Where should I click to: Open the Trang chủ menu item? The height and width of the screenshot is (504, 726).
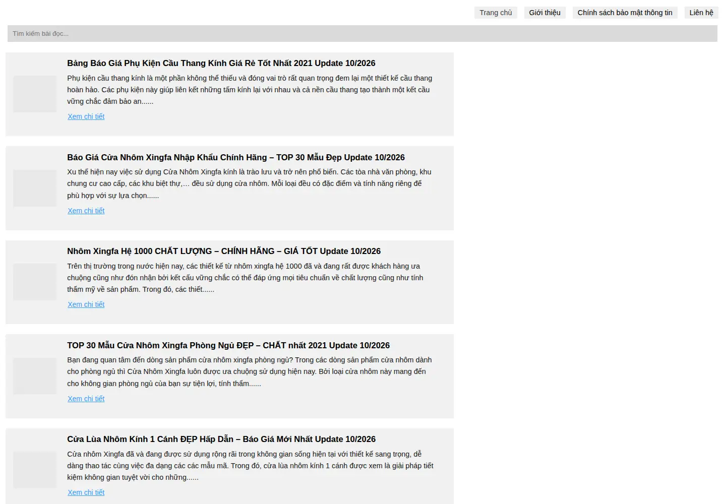point(496,13)
